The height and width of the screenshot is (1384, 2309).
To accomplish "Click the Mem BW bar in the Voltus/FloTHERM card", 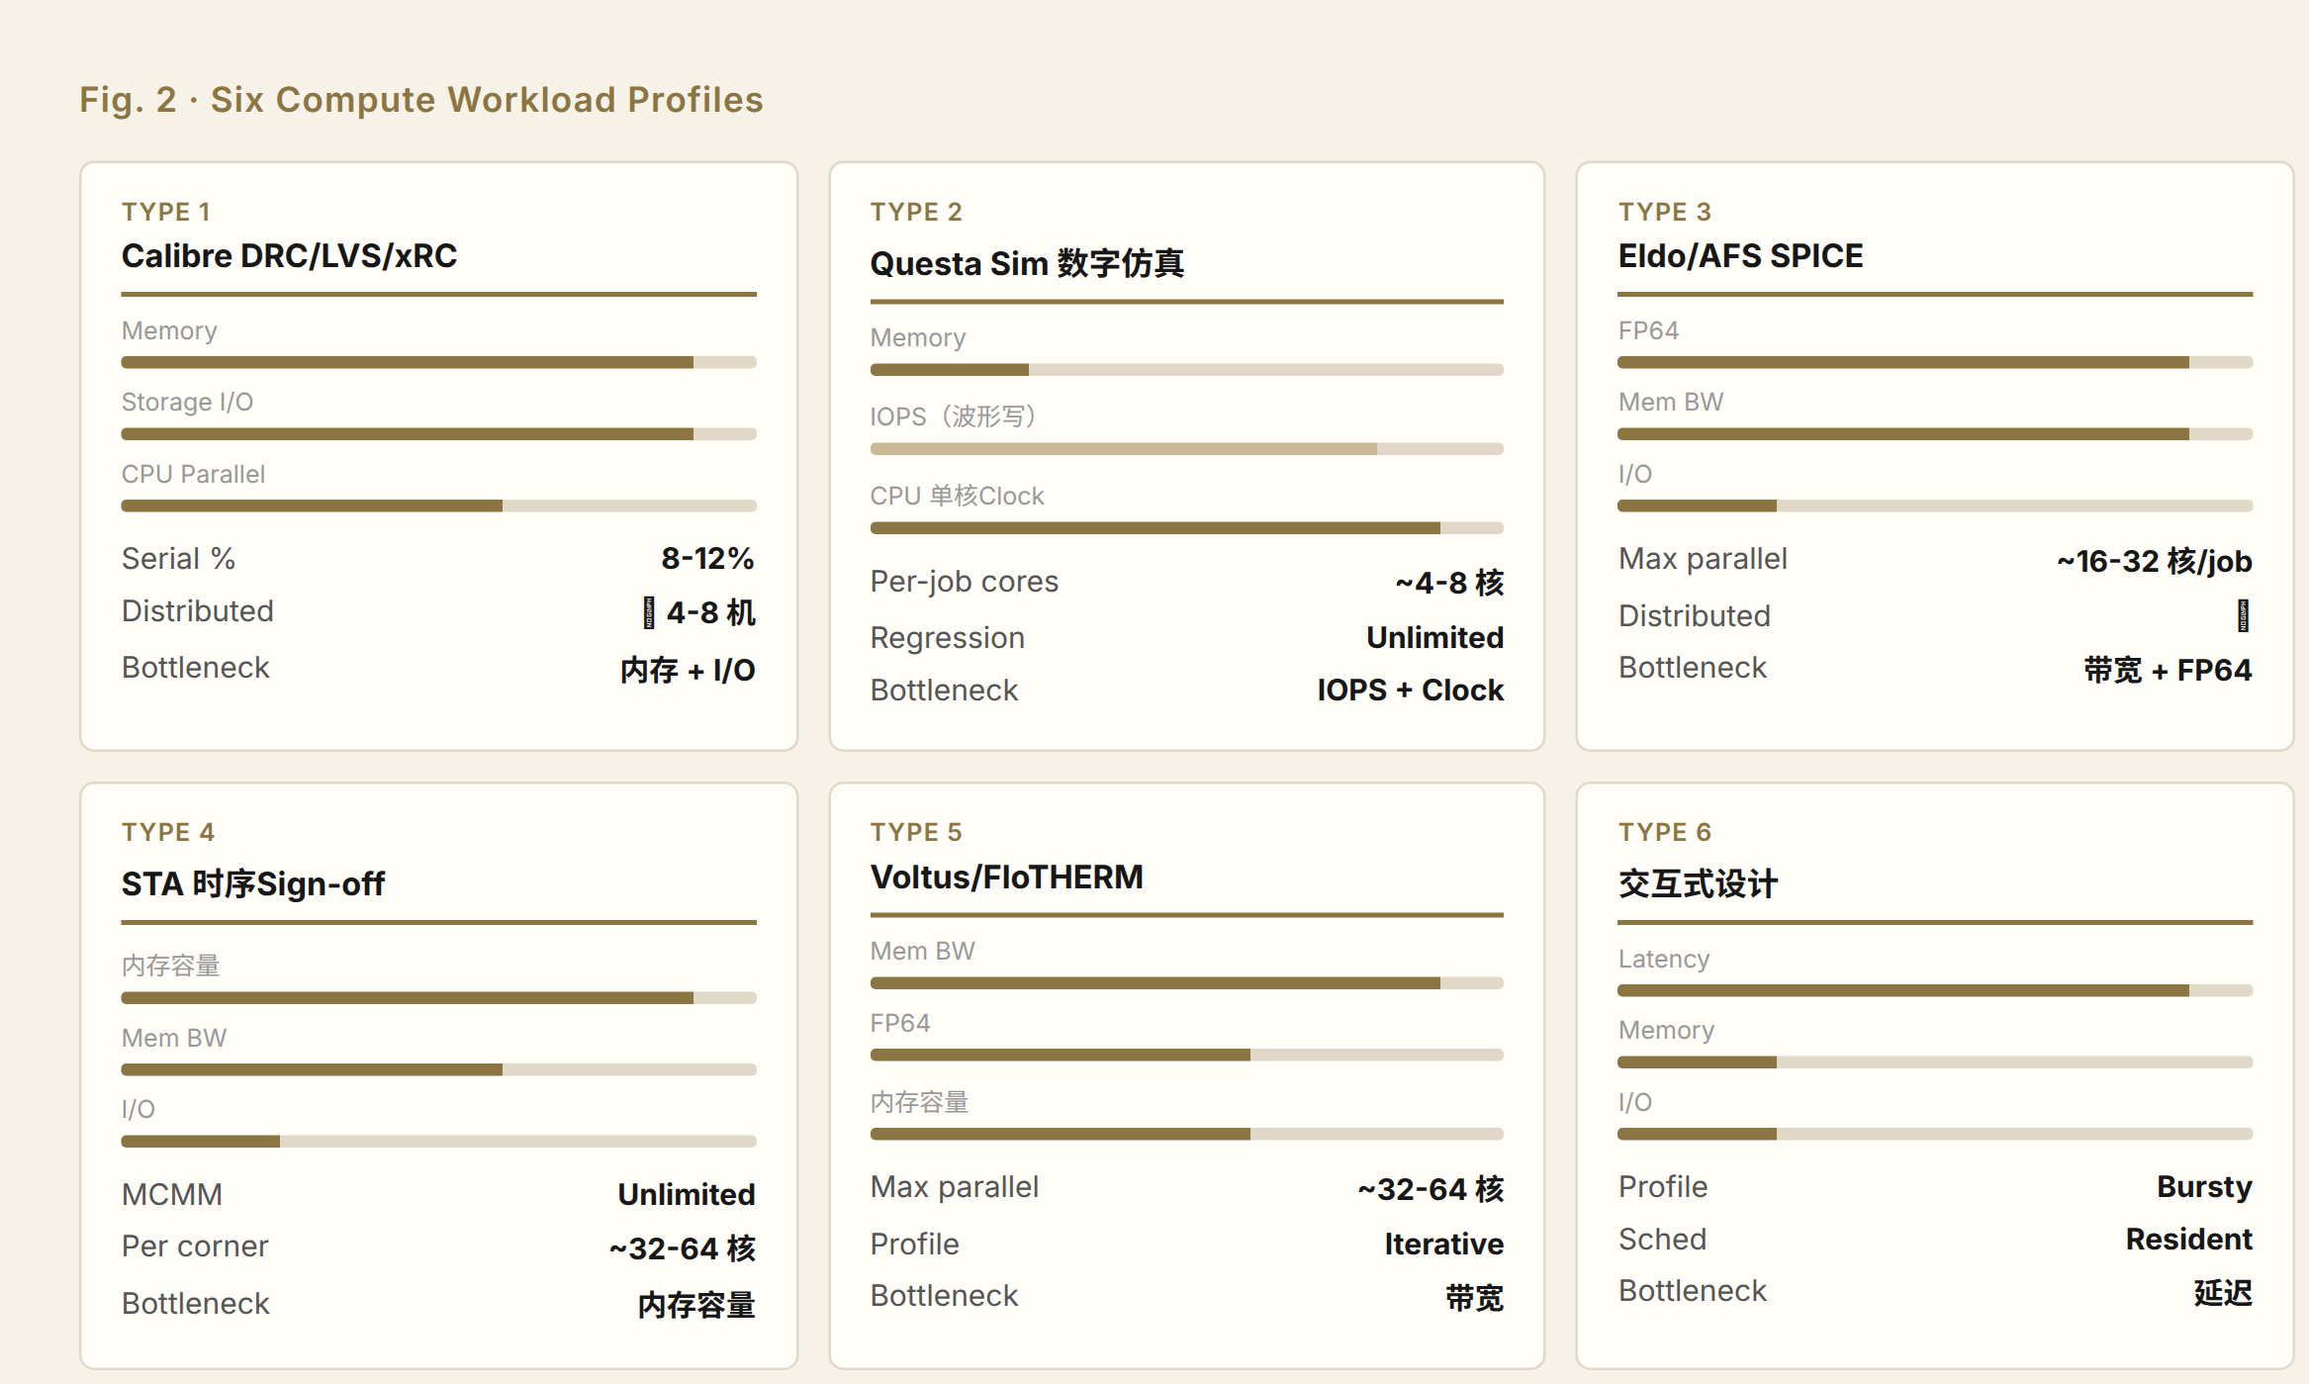I will (1187, 983).
